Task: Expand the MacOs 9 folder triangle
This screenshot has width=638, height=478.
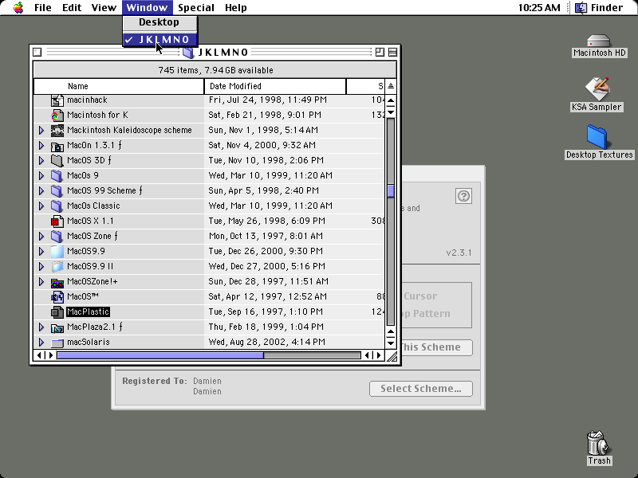Action: [x=41, y=175]
